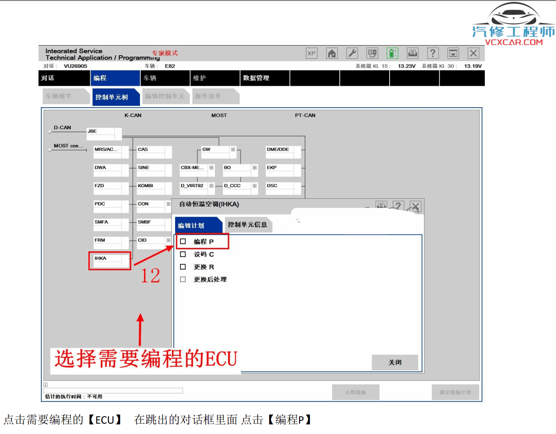Image resolution: width=556 pixels, height=434 pixels.
Task: Enable the 设码 C option
Action: point(183,254)
